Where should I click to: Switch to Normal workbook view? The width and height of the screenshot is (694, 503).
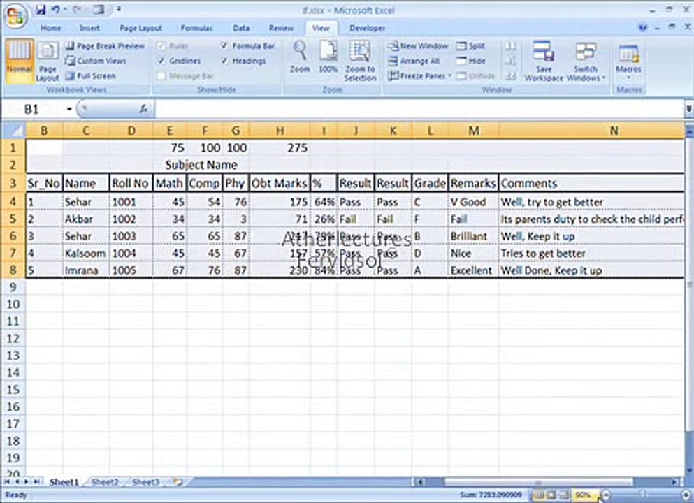(20, 61)
